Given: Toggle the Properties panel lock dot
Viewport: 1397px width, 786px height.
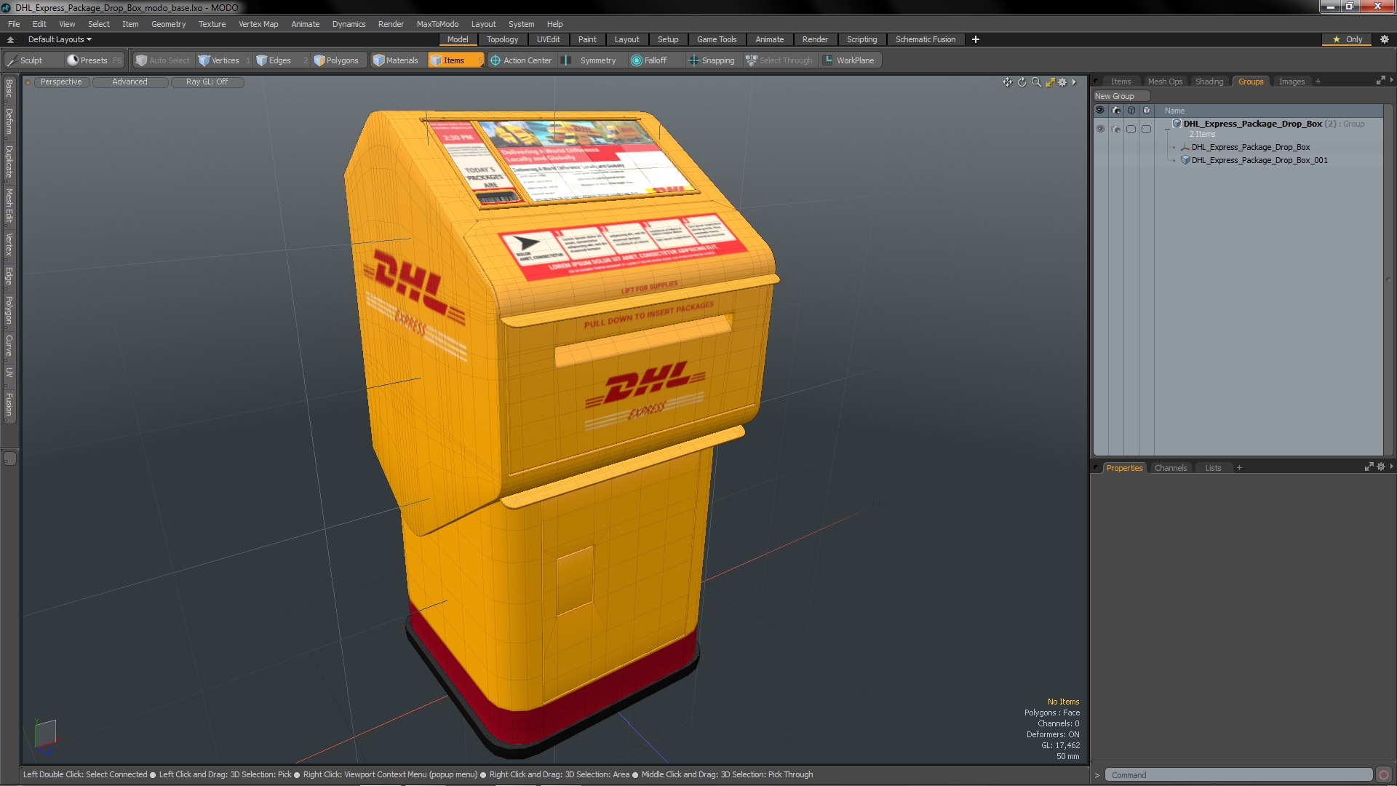Looking at the screenshot, I should (x=1096, y=468).
